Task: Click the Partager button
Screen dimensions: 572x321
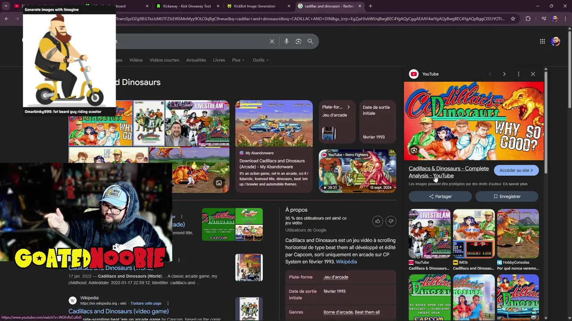Action: (440, 197)
